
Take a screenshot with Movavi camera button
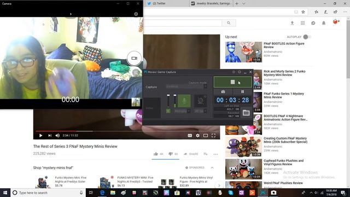pos(223,91)
